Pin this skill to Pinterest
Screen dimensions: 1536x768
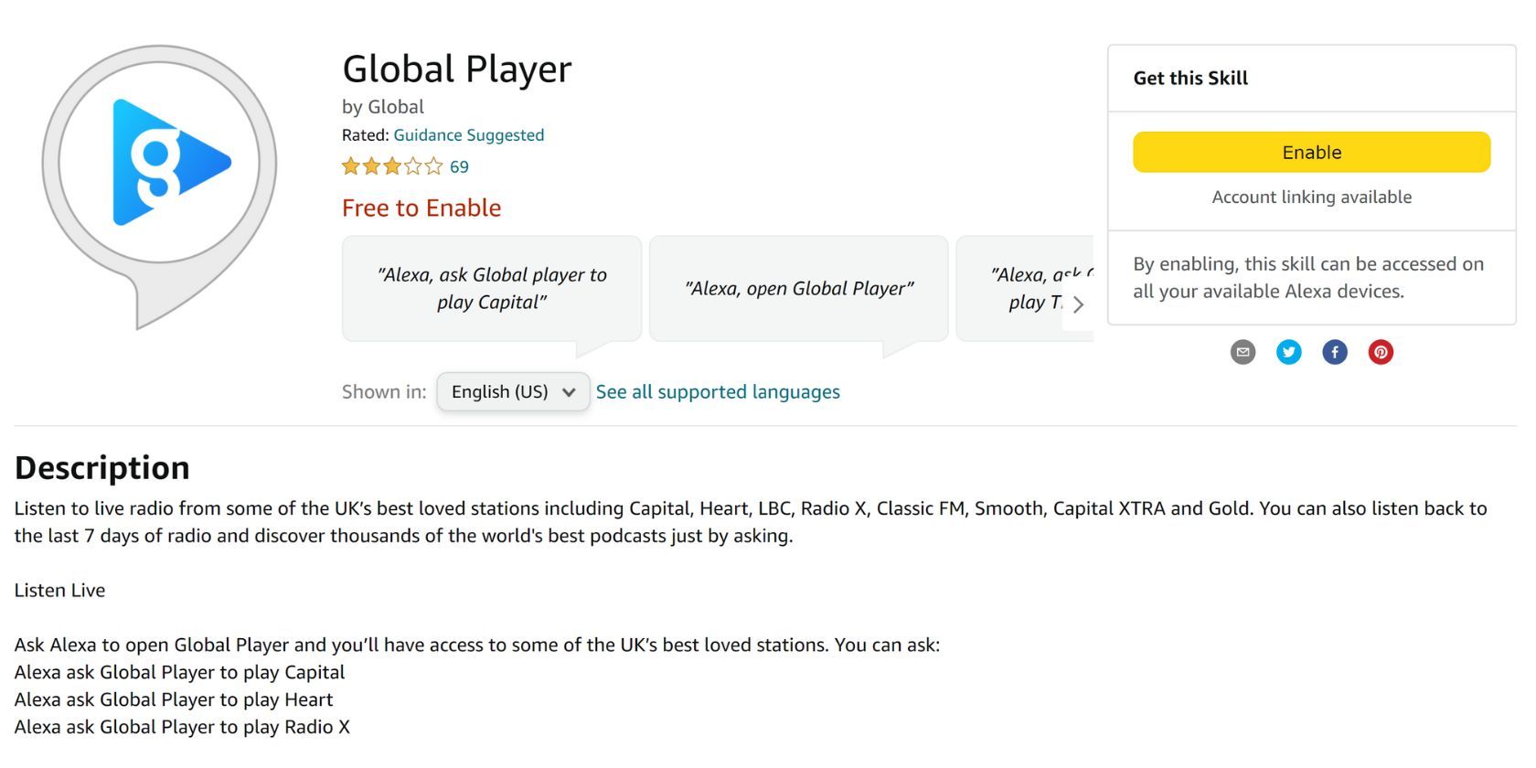[x=1381, y=352]
